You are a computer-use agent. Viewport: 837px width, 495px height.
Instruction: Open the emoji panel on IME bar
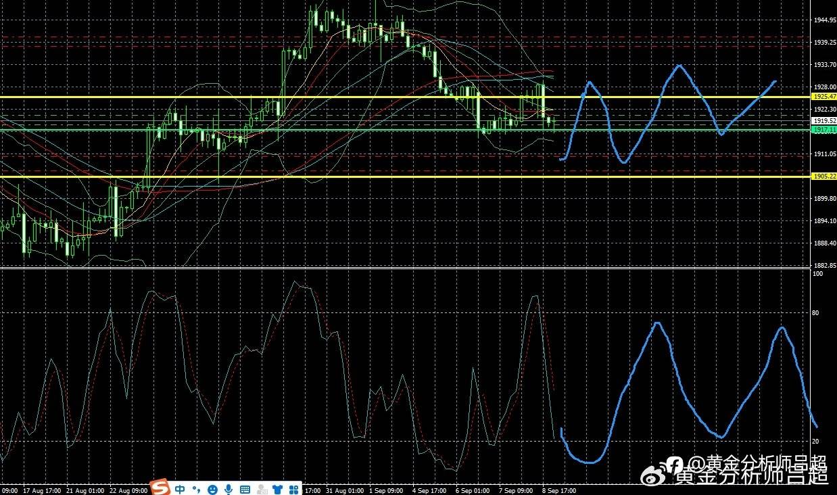pyautogui.click(x=212, y=489)
